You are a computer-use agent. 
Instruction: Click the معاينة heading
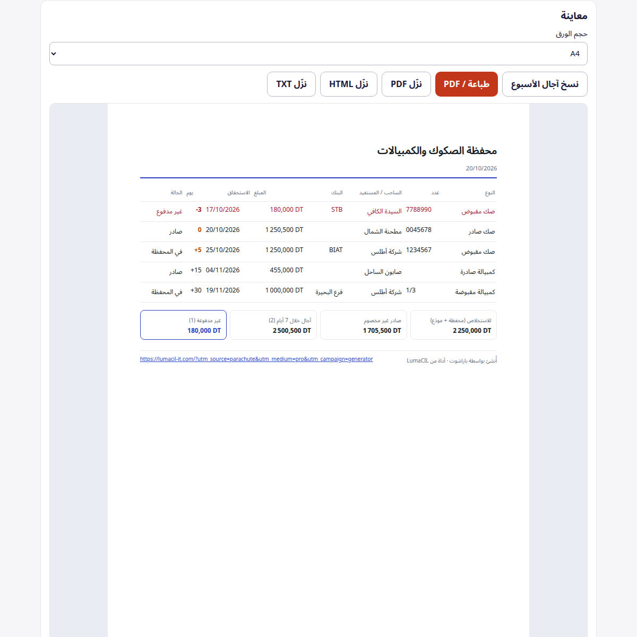(x=574, y=16)
